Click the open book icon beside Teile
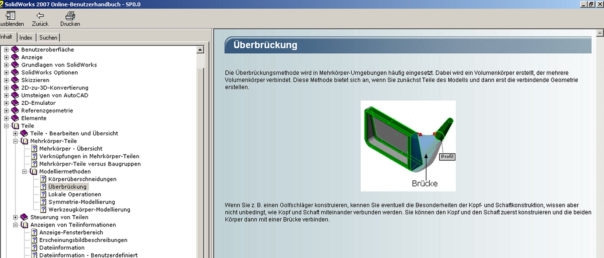The height and width of the screenshot is (258, 604). pyautogui.click(x=15, y=126)
